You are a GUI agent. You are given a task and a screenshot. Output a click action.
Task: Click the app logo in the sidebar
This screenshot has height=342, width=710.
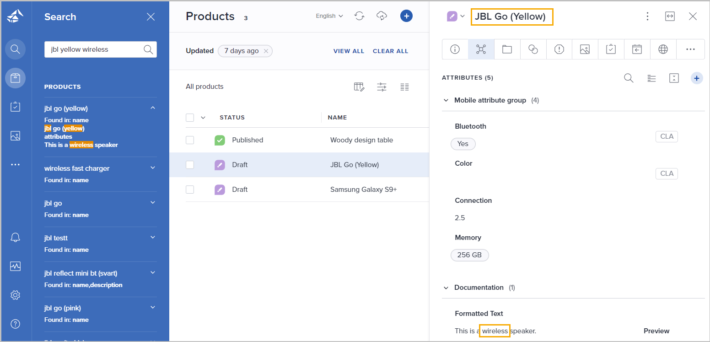pyautogui.click(x=15, y=16)
